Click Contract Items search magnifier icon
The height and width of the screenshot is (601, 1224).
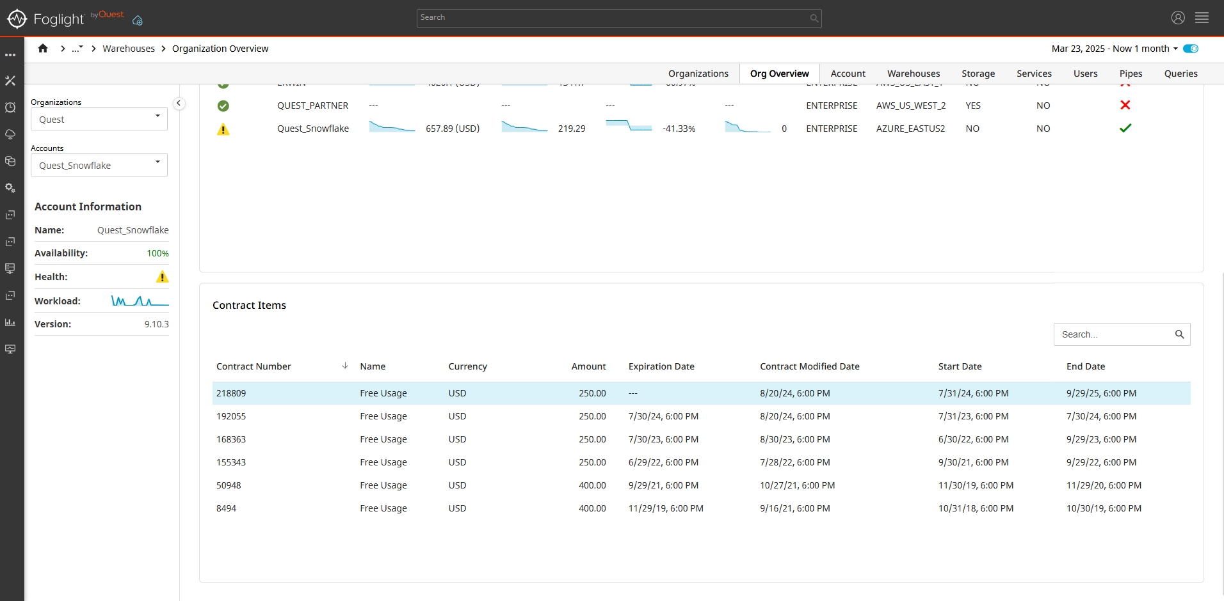tap(1179, 334)
